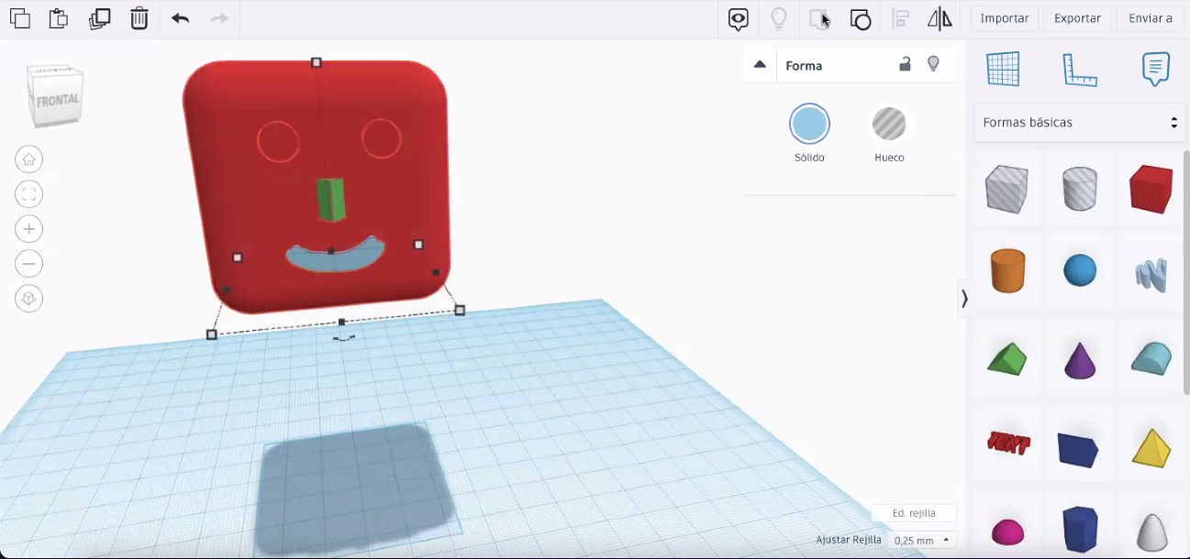The width and height of the screenshot is (1190, 559).
Task: Pick the red TEXT shape
Action: (x=1007, y=443)
